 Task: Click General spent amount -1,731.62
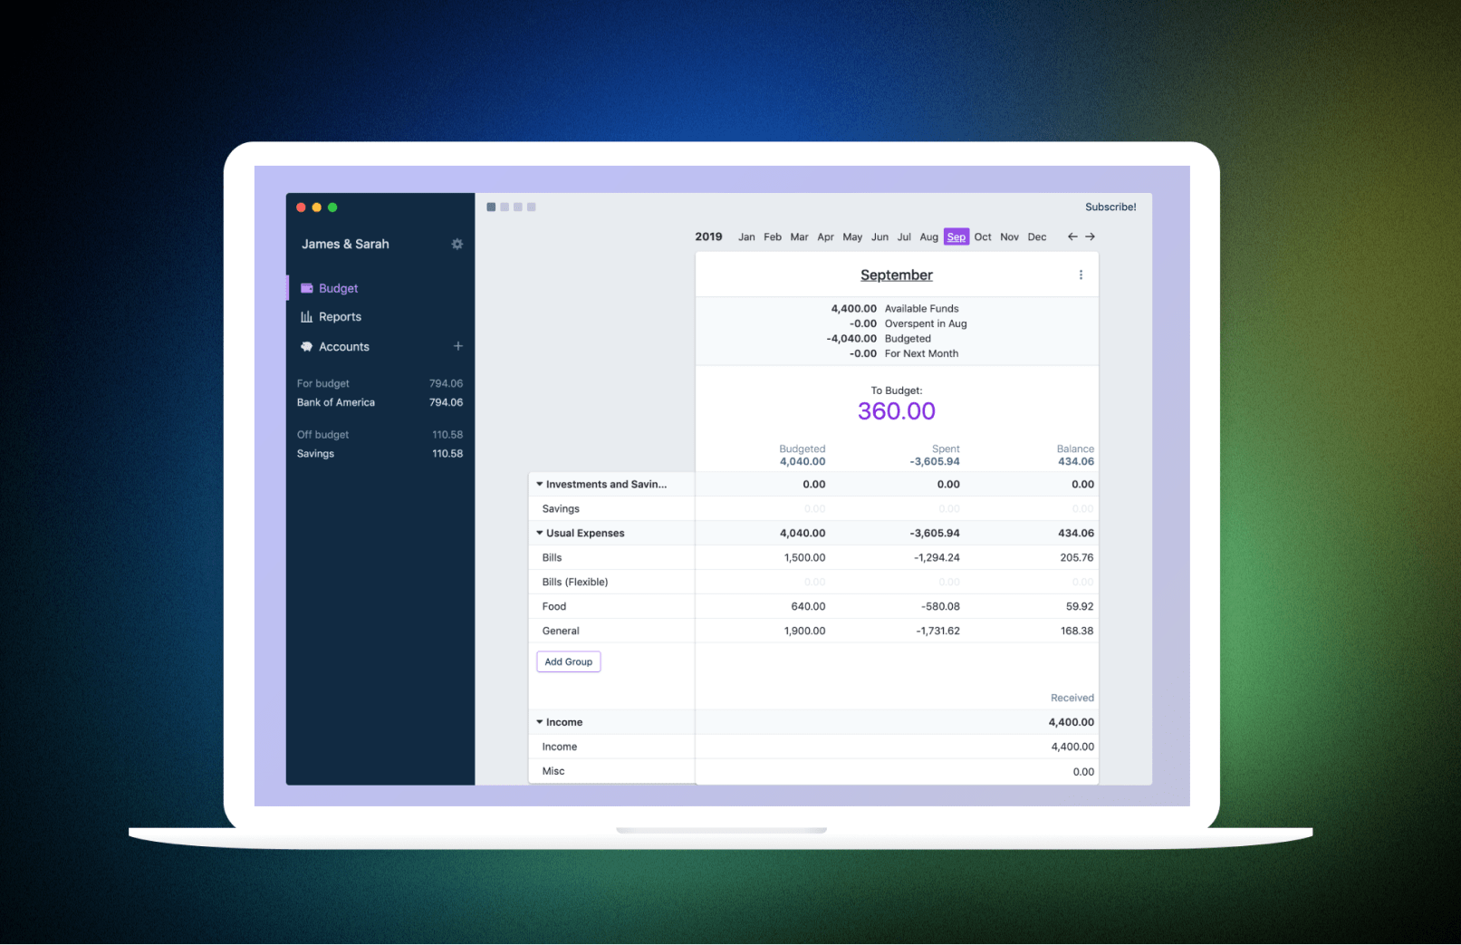(x=937, y=632)
